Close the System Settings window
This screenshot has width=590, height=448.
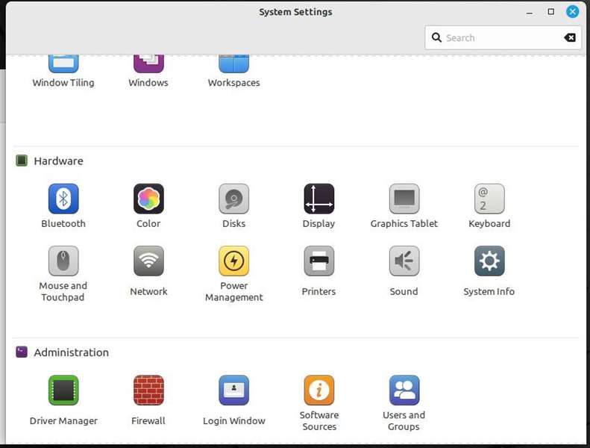573,12
